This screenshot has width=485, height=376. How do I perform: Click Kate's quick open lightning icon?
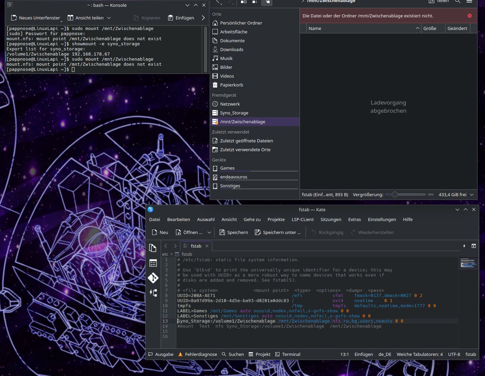click(464, 246)
